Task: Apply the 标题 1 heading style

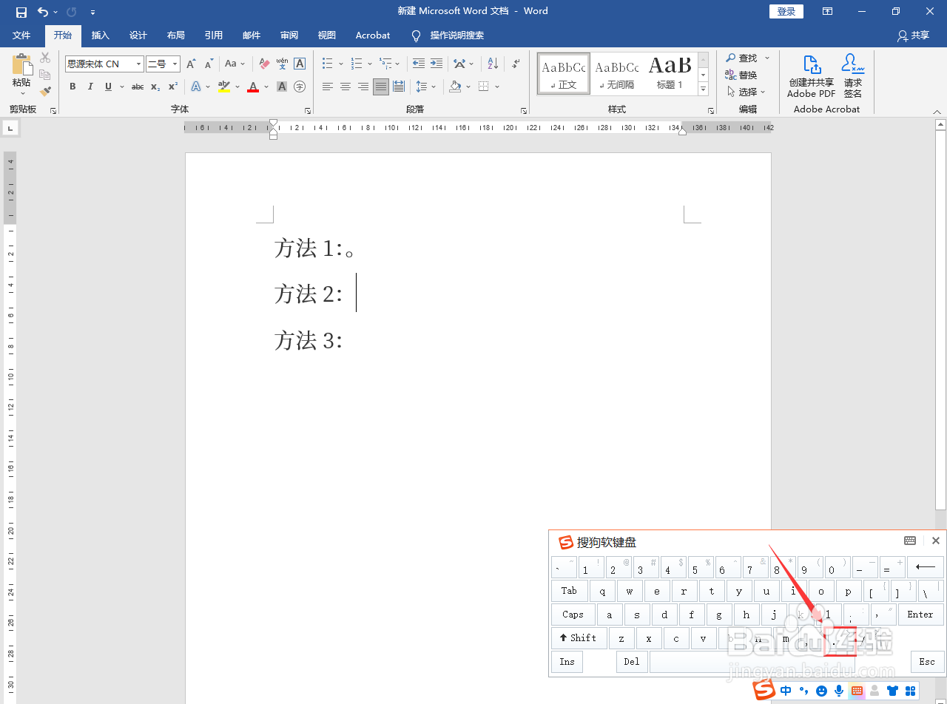Action: click(670, 73)
